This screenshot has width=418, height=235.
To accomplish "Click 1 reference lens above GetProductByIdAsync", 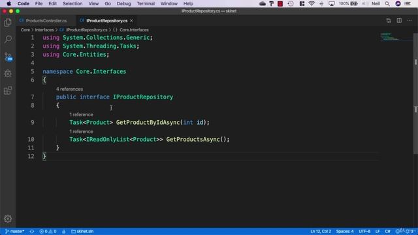I will coord(81,115).
